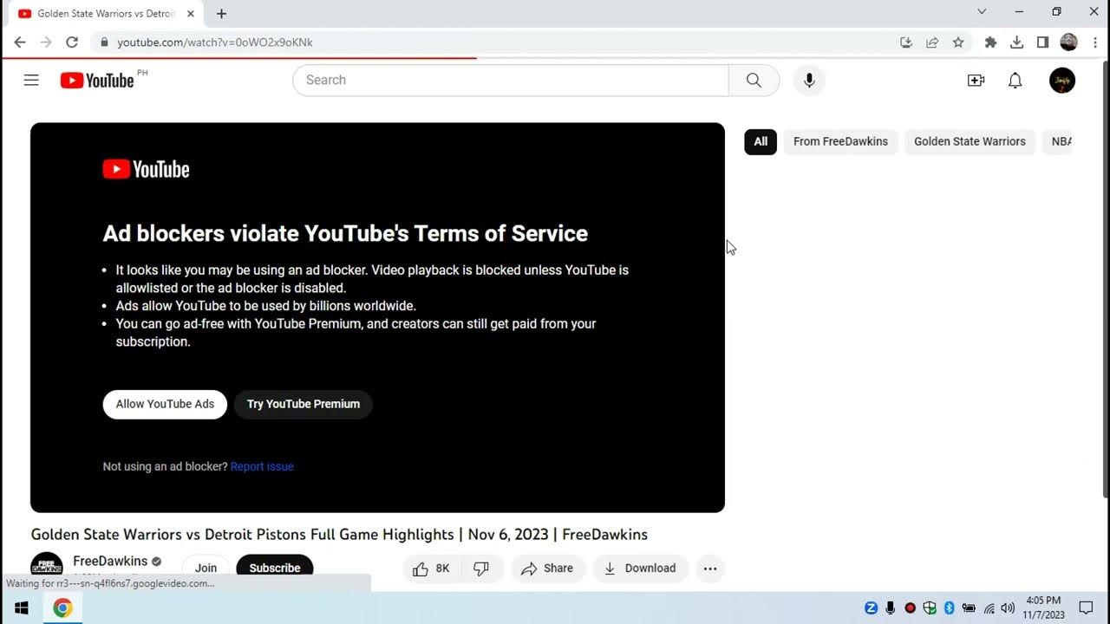
Task: Open more actions three-dot menu
Action: coord(710,569)
